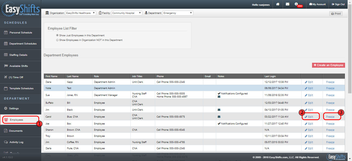Freeze Buffalo Bill

(330, 103)
